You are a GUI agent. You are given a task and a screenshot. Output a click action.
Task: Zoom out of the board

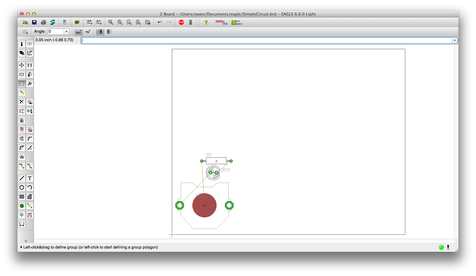129,22
